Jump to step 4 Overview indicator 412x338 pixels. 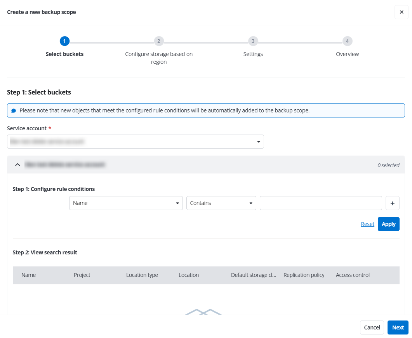[347, 41]
